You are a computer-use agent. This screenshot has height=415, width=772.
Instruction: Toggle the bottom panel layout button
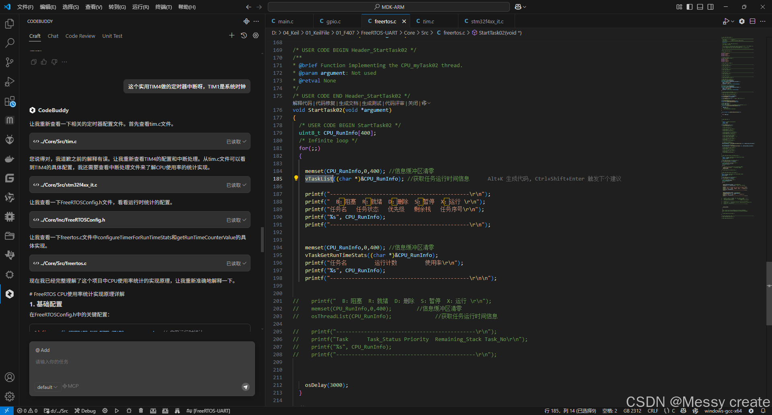700,7
